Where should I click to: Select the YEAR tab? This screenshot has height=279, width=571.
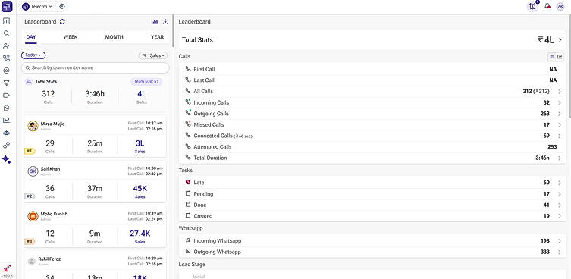click(157, 37)
